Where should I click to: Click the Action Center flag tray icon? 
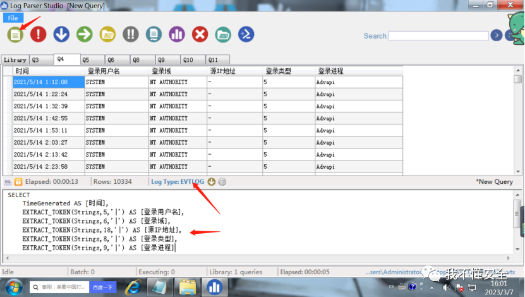click(x=459, y=288)
